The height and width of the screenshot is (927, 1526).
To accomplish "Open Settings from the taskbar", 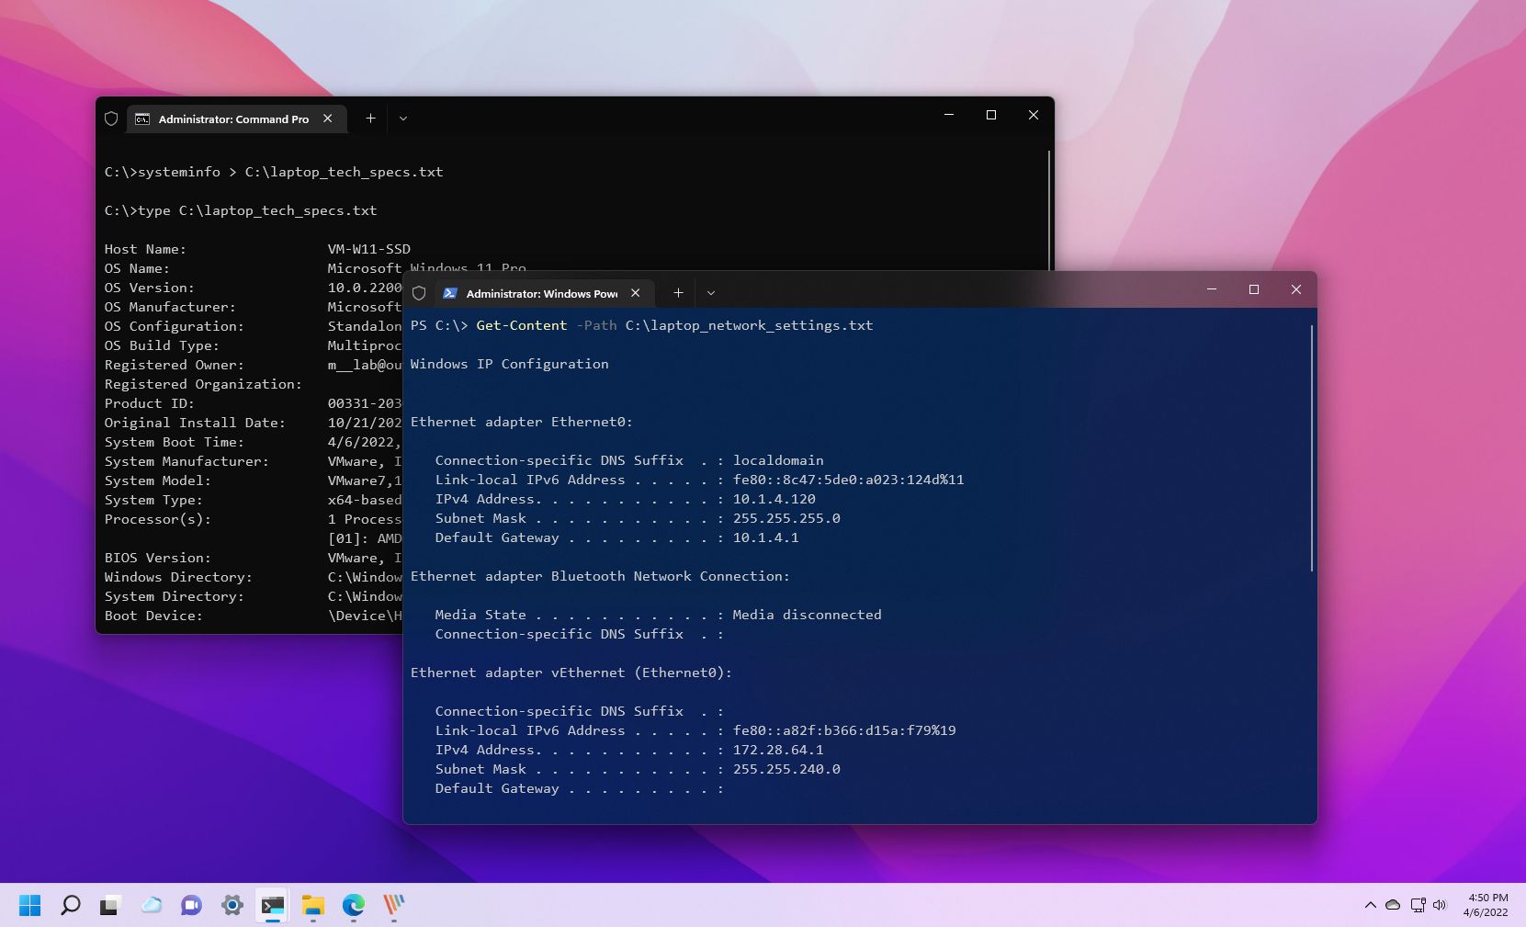I will (231, 905).
